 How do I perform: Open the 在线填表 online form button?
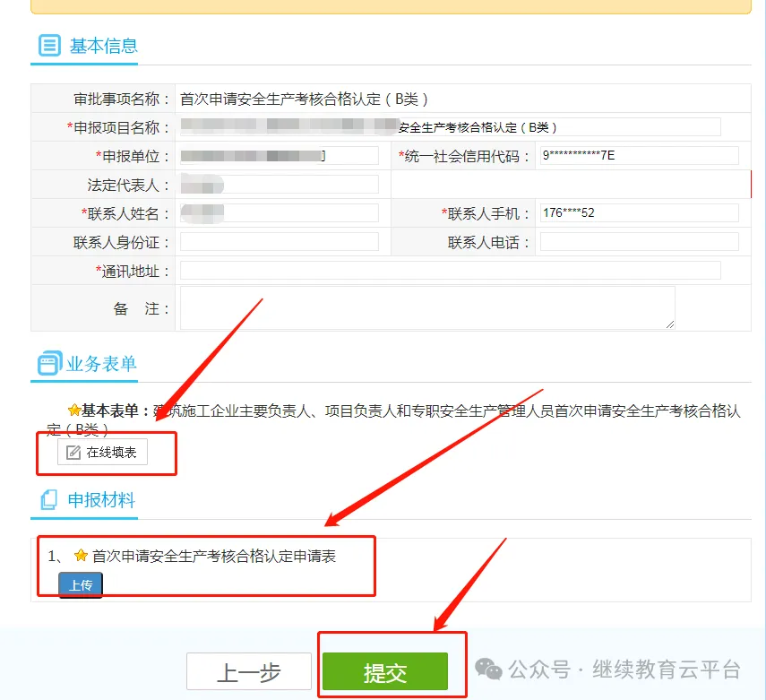coord(103,452)
